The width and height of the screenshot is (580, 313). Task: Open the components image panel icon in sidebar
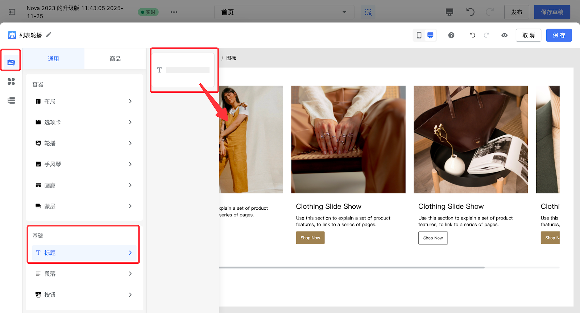point(11,62)
